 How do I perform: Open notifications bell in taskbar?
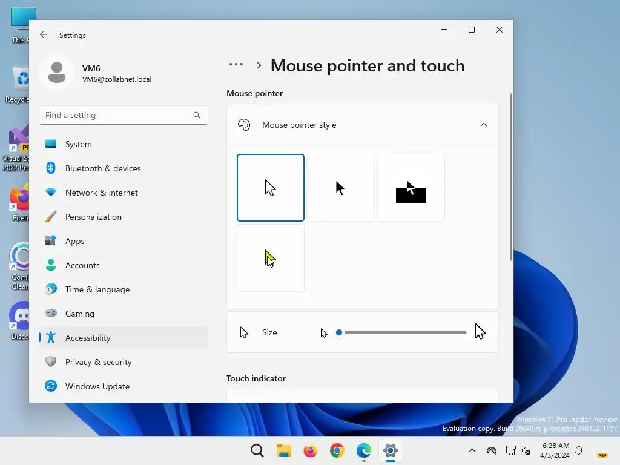[x=579, y=450]
